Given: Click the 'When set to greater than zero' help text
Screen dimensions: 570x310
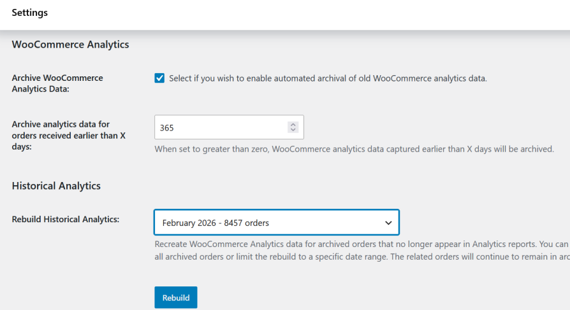Looking at the screenshot, I should (354, 149).
